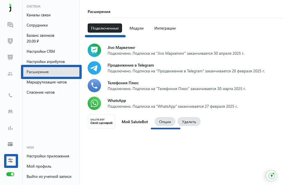Open the phone calls icon in sidebar

(x=10, y=95)
